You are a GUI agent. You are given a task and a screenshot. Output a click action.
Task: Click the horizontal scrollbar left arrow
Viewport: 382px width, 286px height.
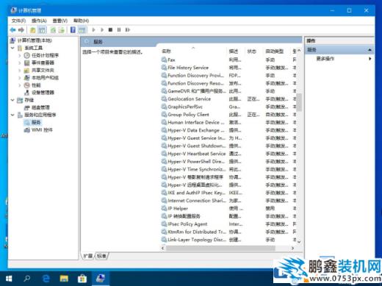pyautogui.click(x=162, y=248)
